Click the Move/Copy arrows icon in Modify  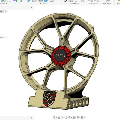(58, 1)
